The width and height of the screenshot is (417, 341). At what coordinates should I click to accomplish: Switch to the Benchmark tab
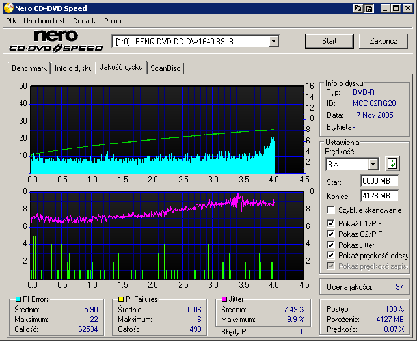coord(29,68)
